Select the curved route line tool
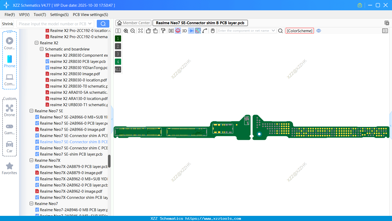 [205, 31]
